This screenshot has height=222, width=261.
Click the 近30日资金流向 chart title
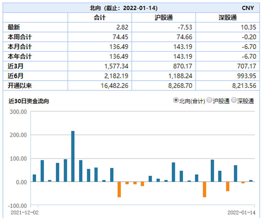tap(29, 101)
